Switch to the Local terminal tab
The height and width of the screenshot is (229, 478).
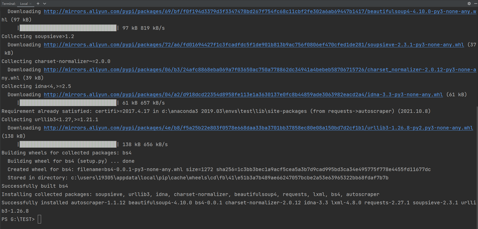pyautogui.click(x=24, y=4)
